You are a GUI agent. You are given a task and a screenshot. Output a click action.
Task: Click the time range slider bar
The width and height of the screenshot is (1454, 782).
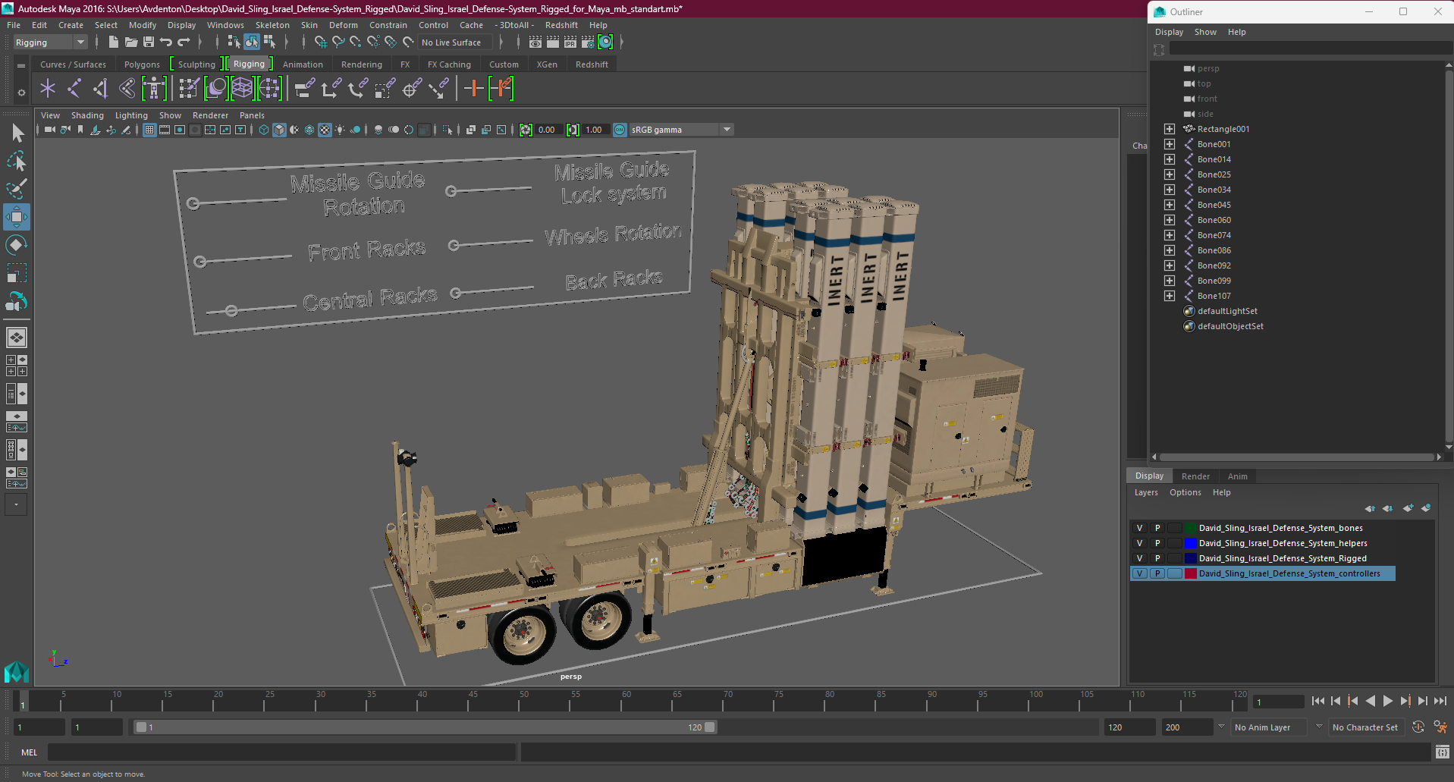tap(425, 727)
